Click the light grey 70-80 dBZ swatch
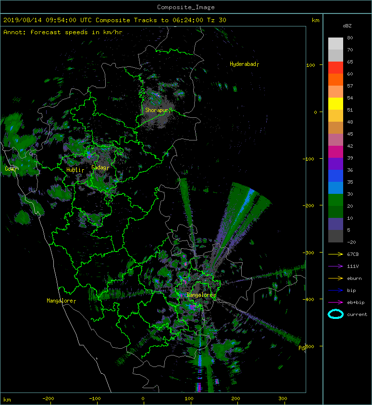The width and height of the screenshot is (372, 405). point(335,43)
